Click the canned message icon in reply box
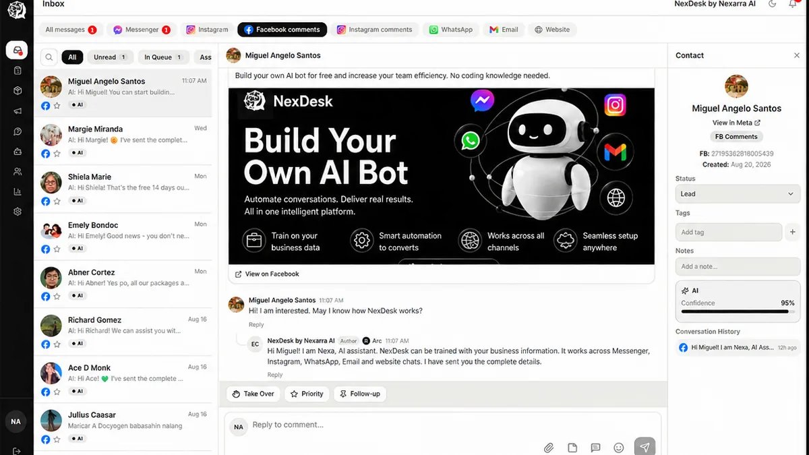Screen dimensions: 809x455 coord(595,448)
